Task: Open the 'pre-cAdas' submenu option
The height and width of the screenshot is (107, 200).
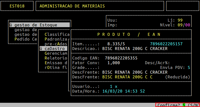Action: pyautogui.click(x=56, y=44)
